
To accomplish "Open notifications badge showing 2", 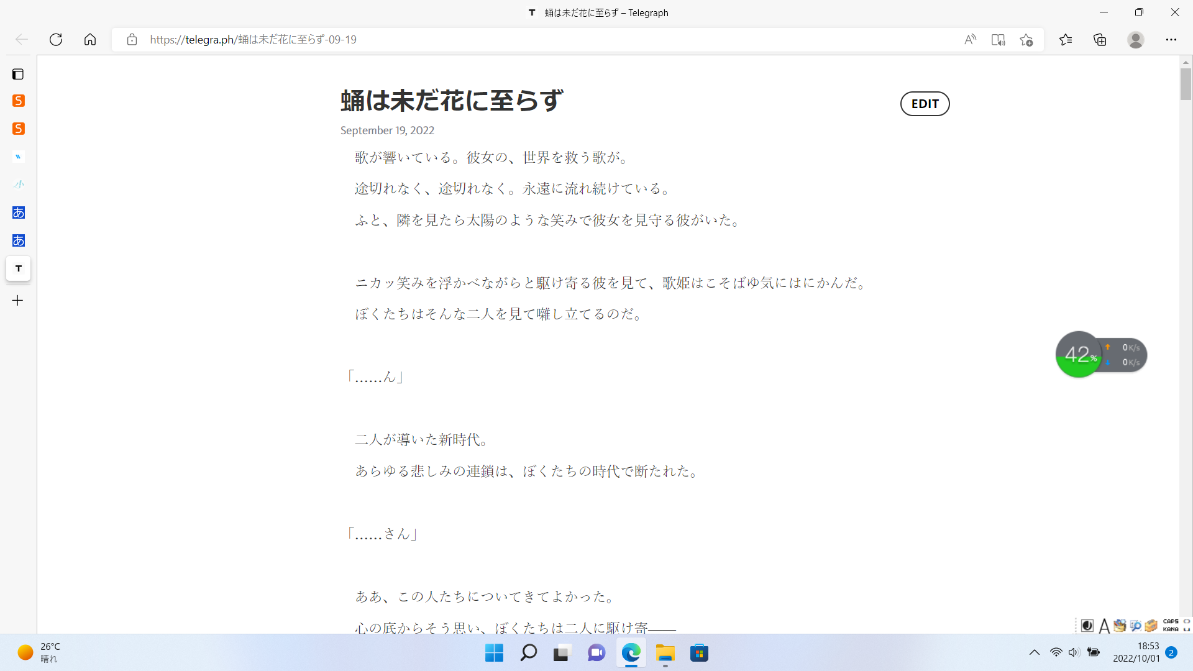I will pos(1171,652).
